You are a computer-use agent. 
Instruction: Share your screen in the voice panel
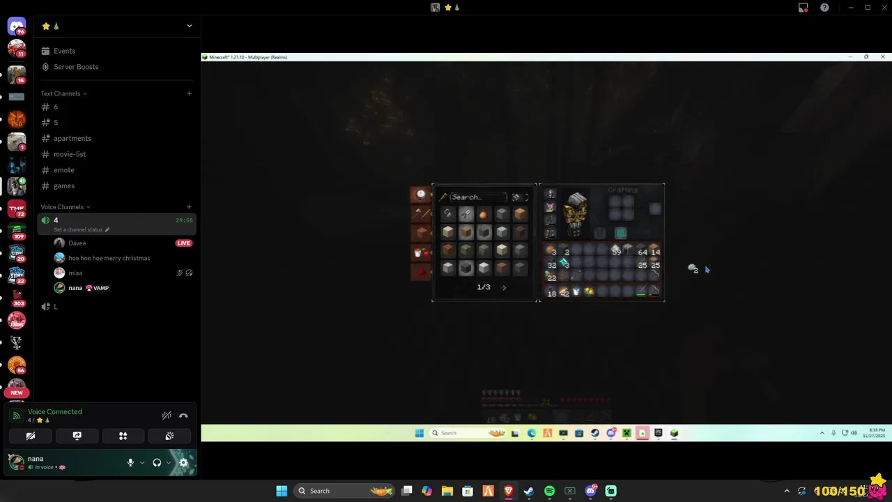click(77, 436)
